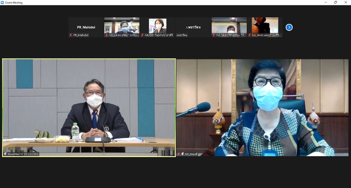
Task: Click muted mic icon on right video tile
Action: point(179,154)
